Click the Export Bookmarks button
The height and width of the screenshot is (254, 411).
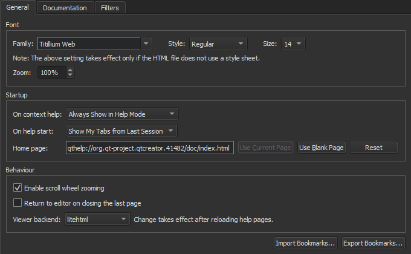click(x=373, y=243)
